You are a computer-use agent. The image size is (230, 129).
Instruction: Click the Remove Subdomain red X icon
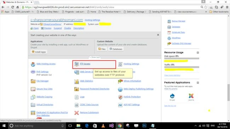(x=76, y=113)
